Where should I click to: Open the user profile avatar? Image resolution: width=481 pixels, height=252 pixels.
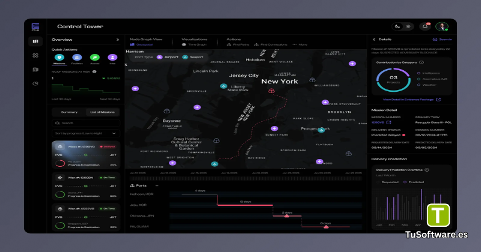click(x=442, y=26)
